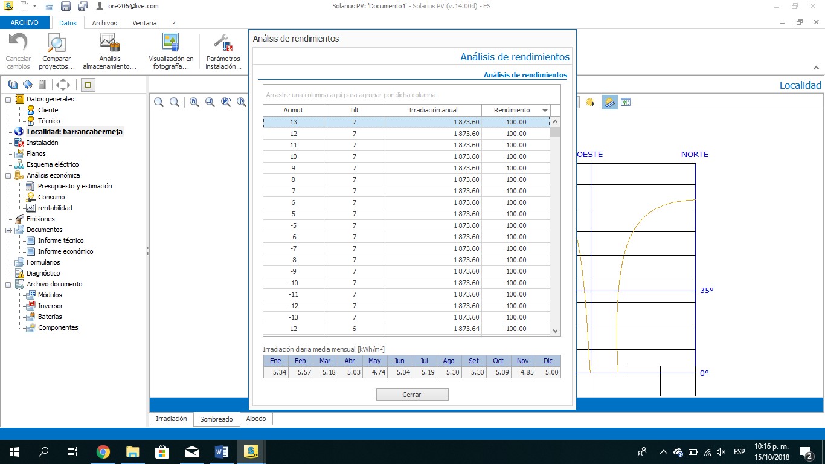Open the ARCHIVO menu button
The height and width of the screenshot is (464, 825).
pyautogui.click(x=25, y=23)
